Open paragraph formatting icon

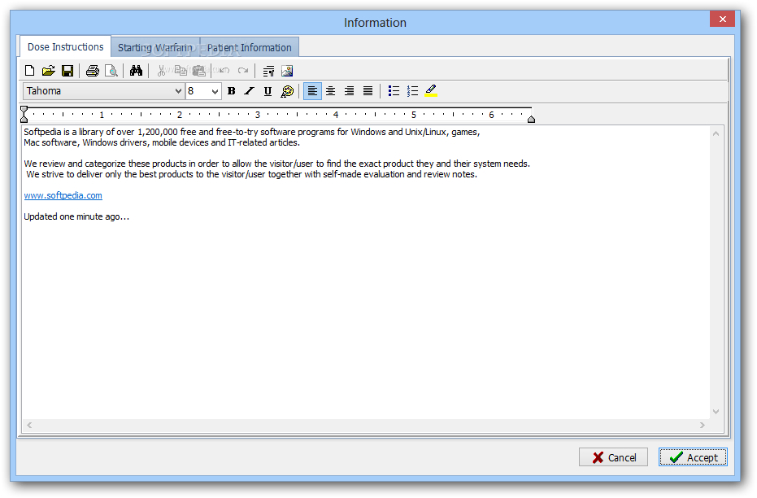(268, 71)
